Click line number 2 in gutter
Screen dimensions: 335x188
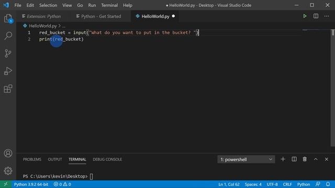click(x=29, y=39)
